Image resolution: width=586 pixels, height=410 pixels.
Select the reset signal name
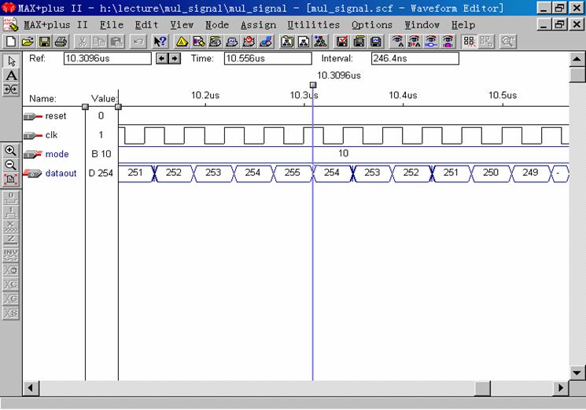[x=56, y=116]
